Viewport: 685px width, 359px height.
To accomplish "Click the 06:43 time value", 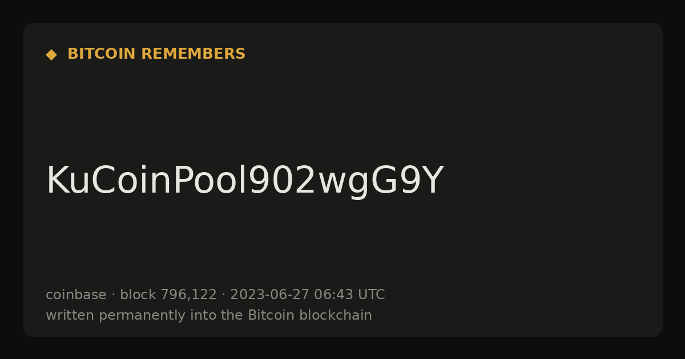I will 333,295.
